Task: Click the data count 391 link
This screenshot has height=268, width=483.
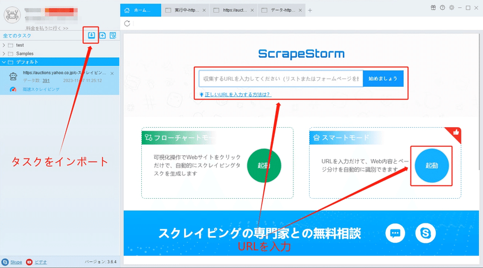Action: [x=46, y=81]
